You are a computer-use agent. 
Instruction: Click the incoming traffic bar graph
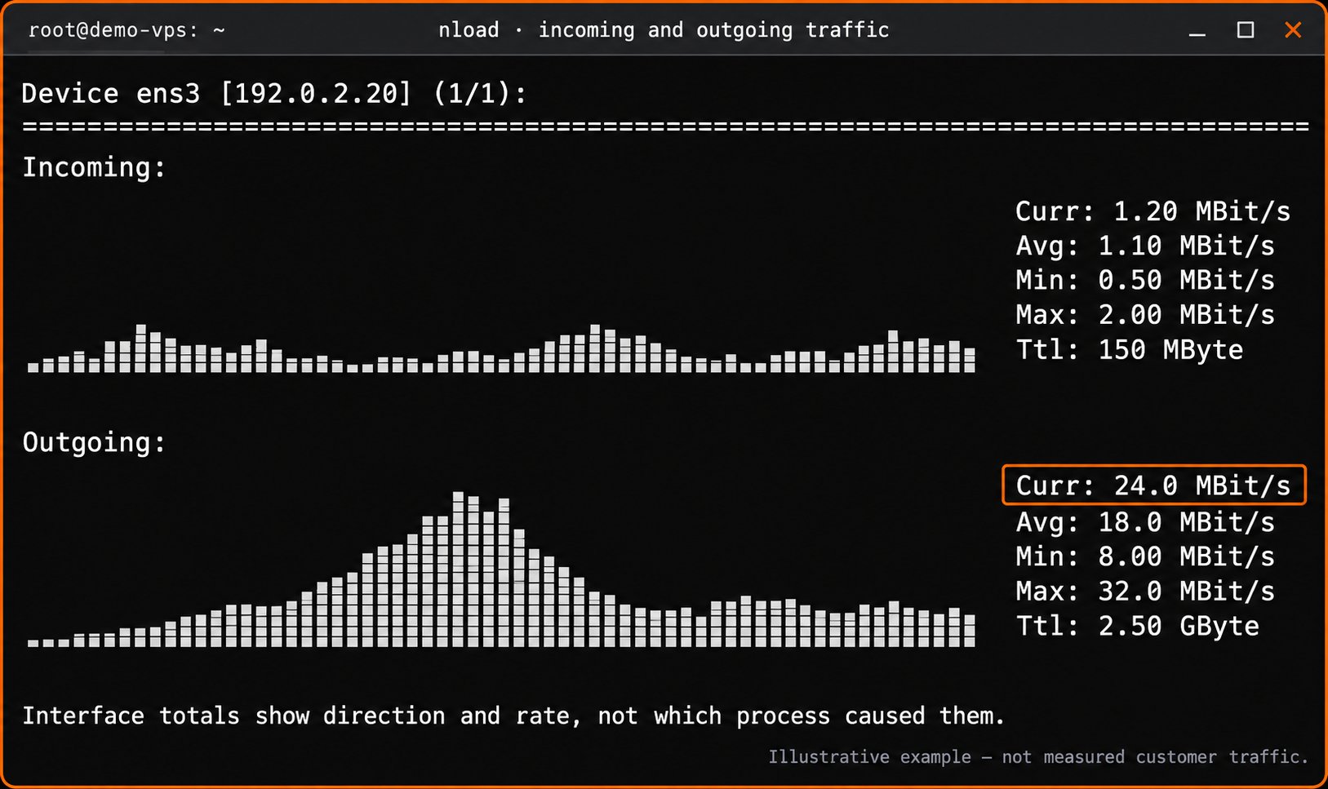tap(501, 348)
